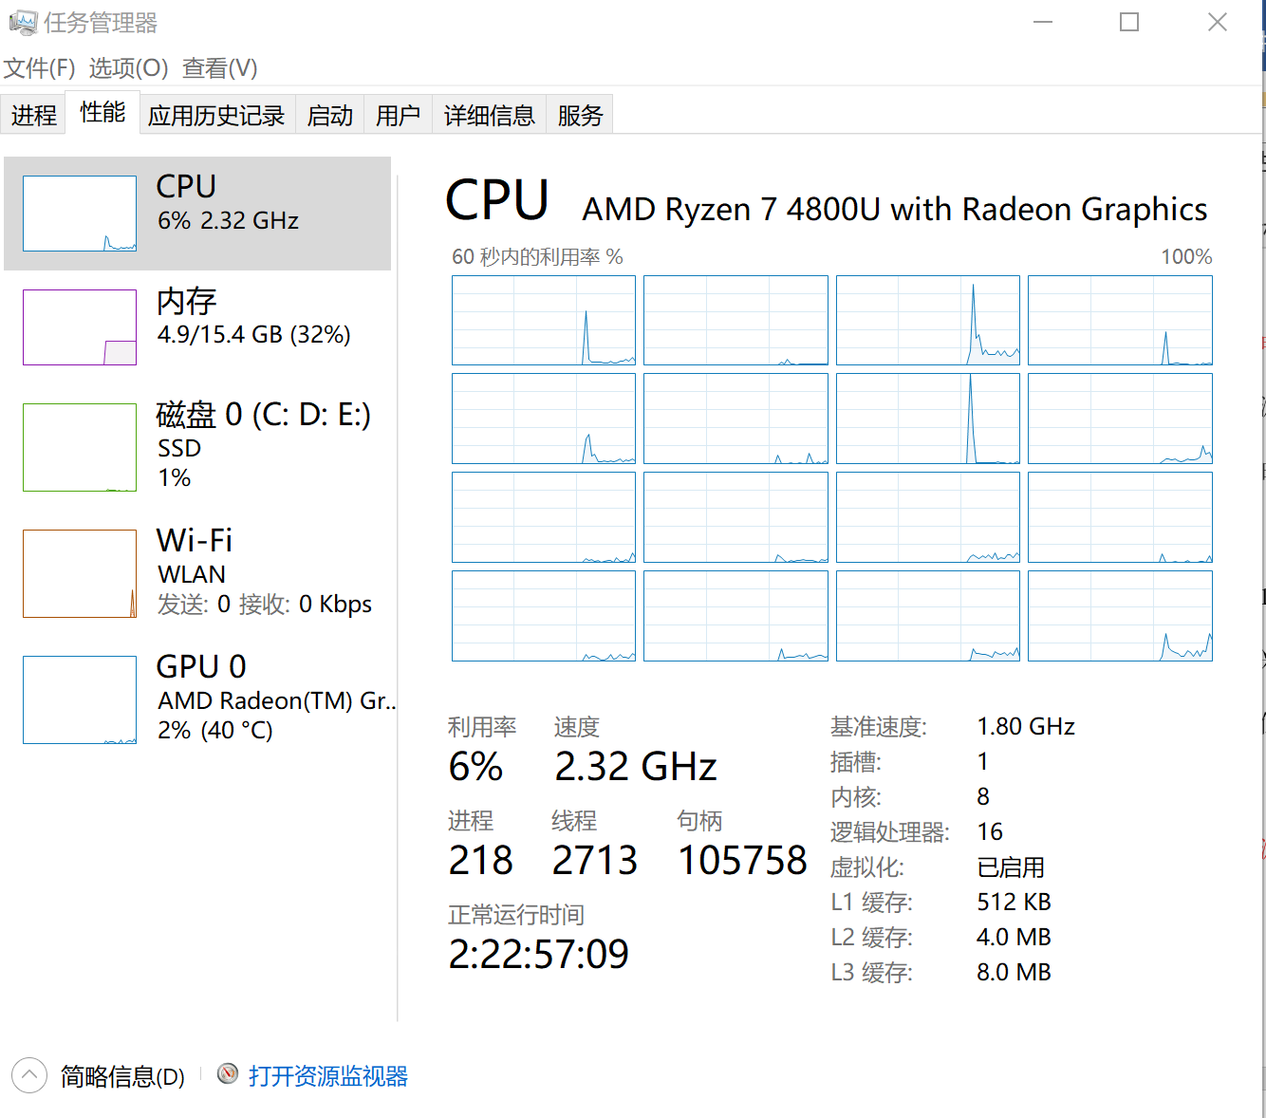Switch to the 启动 tab
This screenshot has width=1266, height=1118.
329,115
